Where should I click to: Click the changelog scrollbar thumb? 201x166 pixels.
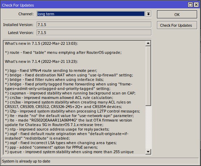(148, 76)
